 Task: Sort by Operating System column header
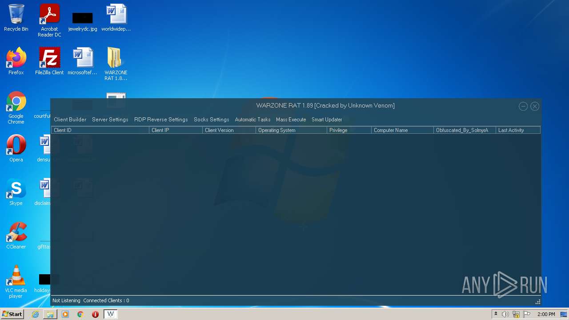292,130
